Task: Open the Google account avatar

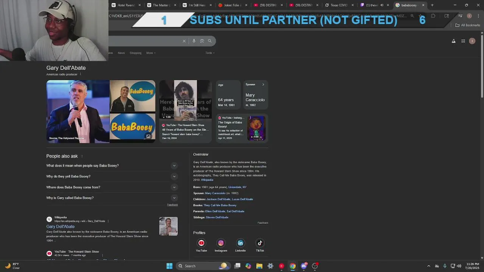Action: coord(472,41)
